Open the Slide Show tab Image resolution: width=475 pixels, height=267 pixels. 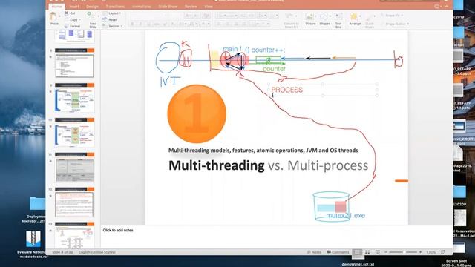click(x=168, y=7)
